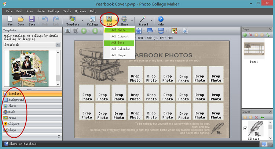This screenshot has height=149, width=275.
Task: Expand more sidebar tabs with double chevron
Action: pos(59,135)
